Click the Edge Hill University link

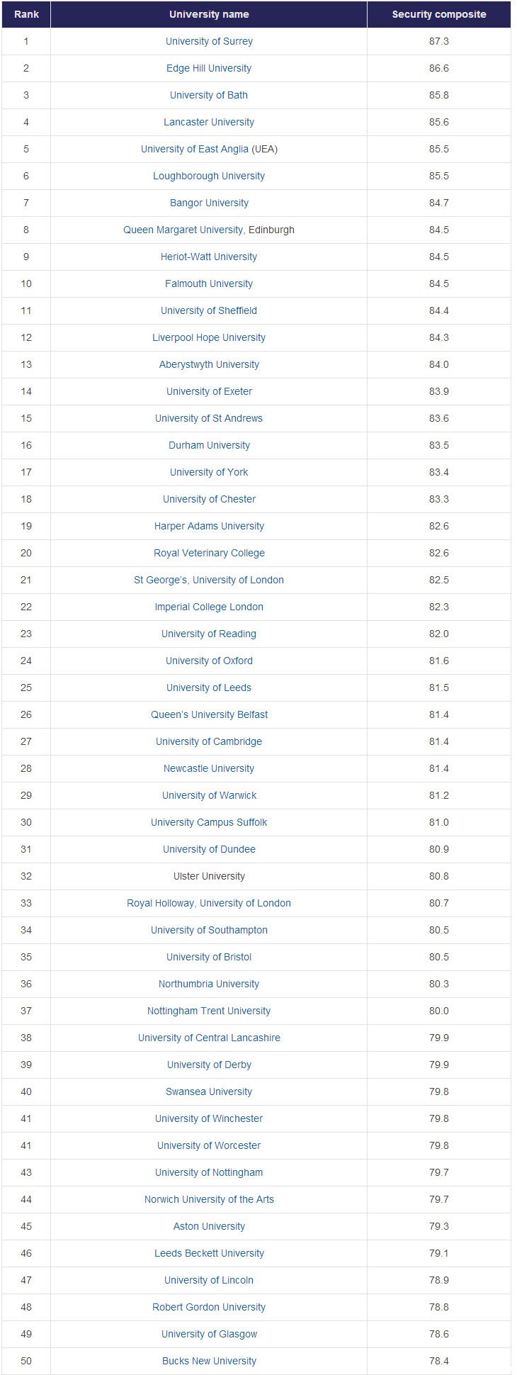point(209,68)
